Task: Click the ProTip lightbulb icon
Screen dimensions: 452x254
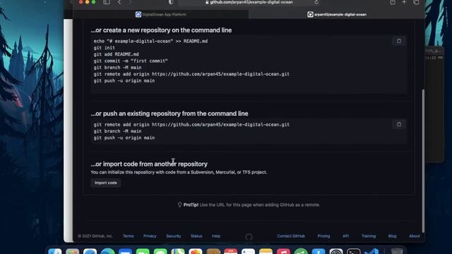Action: (179, 205)
